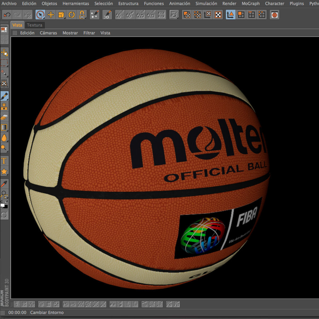Click the foreground/background color swatches
The width and height of the screenshot is (319, 319).
click(4, 204)
